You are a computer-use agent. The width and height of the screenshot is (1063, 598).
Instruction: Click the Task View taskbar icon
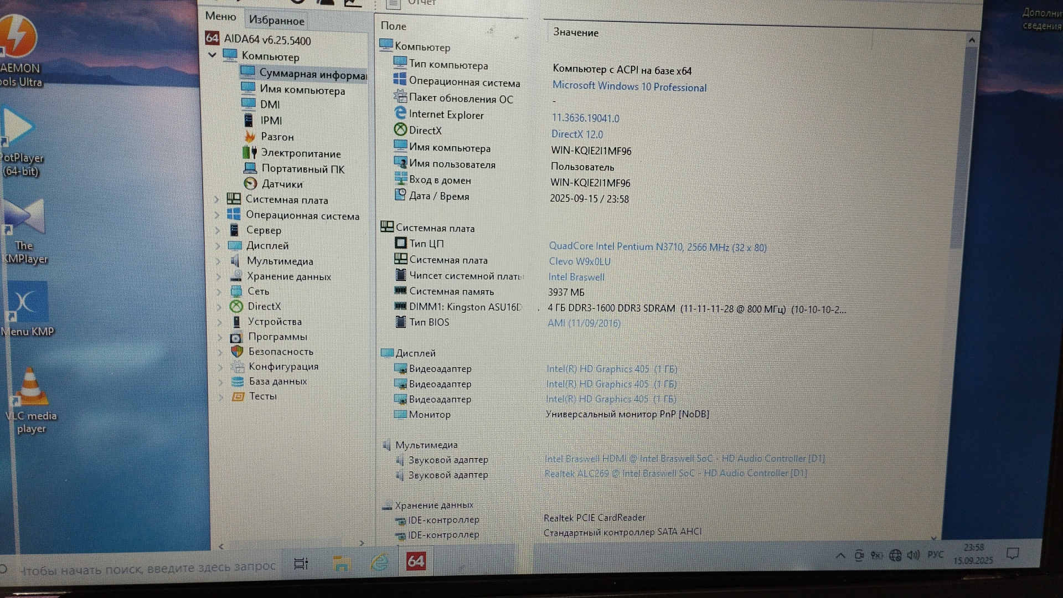pyautogui.click(x=301, y=564)
